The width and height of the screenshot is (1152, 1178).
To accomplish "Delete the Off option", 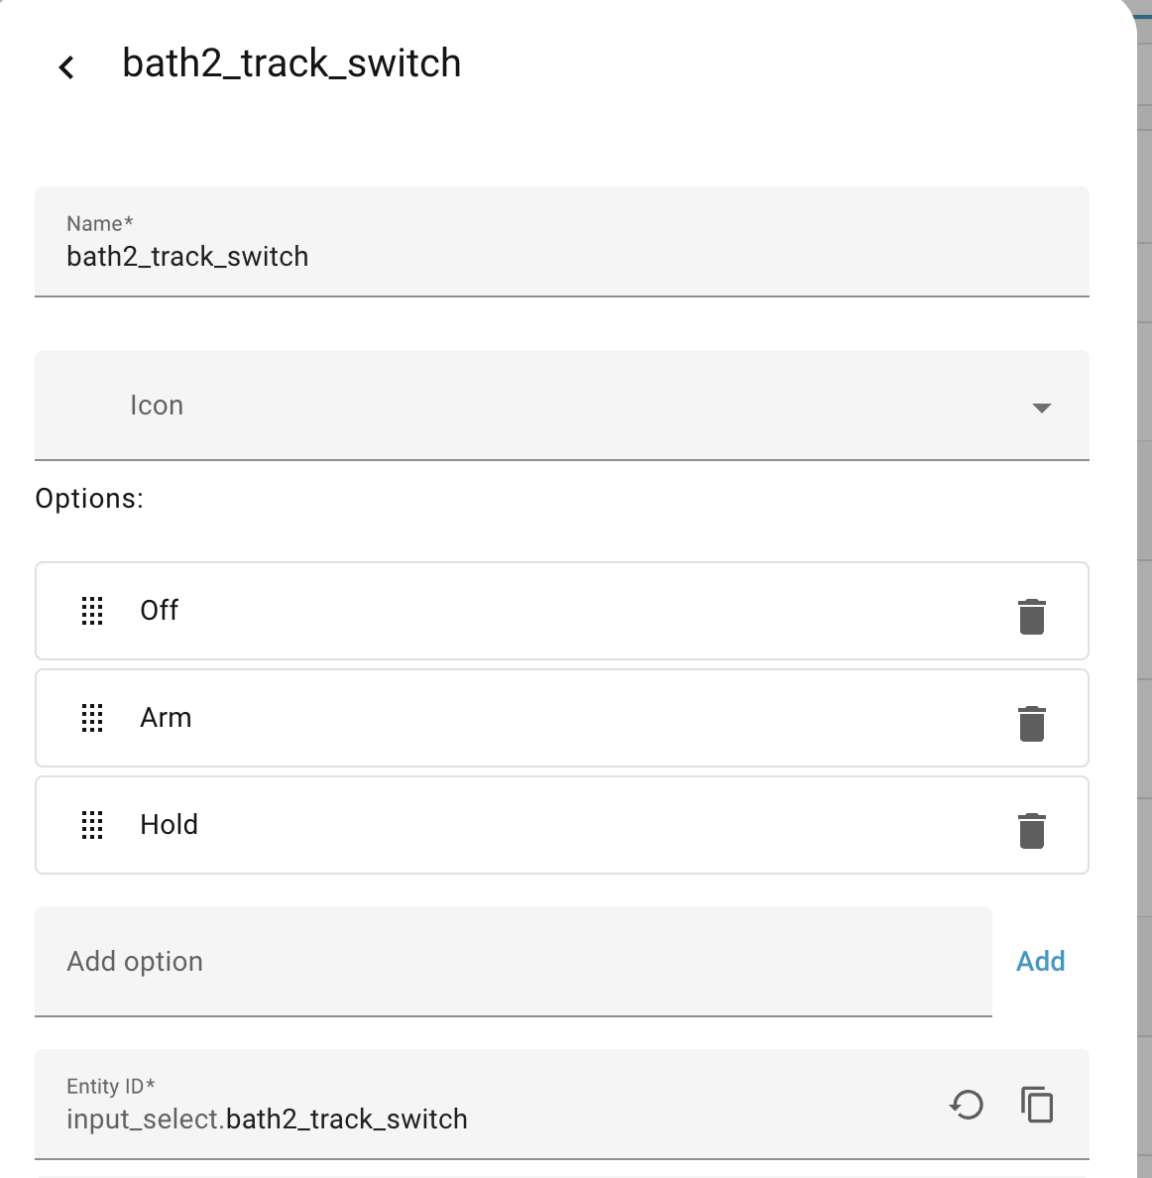I will [1031, 616].
